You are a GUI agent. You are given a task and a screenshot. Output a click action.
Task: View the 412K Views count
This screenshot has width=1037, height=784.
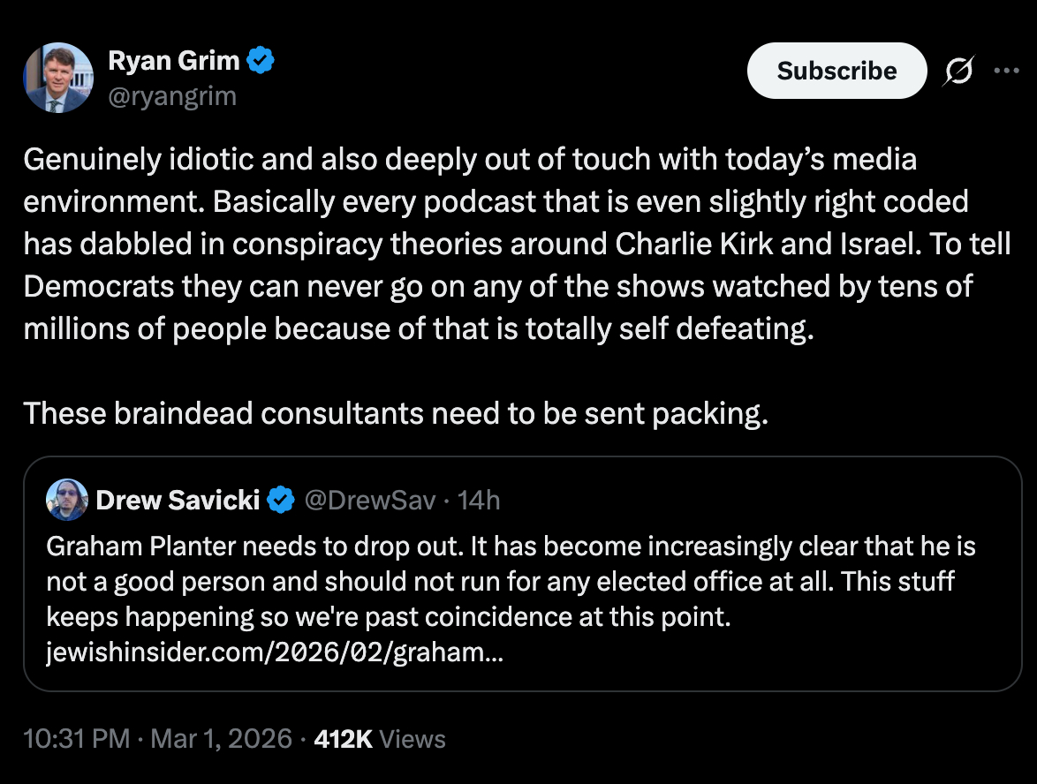[x=380, y=738]
